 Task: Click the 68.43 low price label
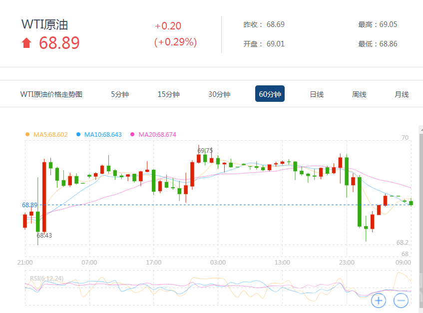tap(44, 235)
